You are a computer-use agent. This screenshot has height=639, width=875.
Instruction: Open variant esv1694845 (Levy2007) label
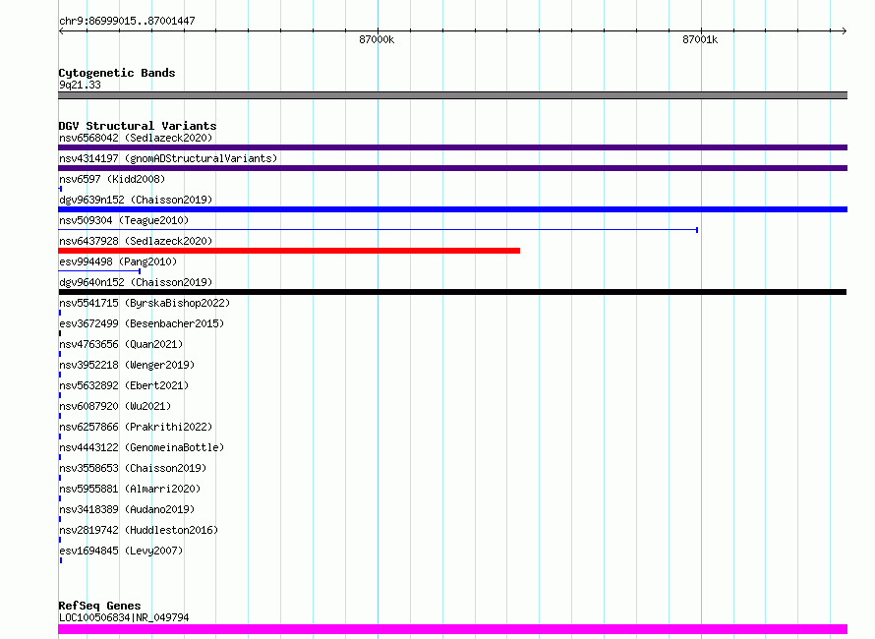point(121,551)
